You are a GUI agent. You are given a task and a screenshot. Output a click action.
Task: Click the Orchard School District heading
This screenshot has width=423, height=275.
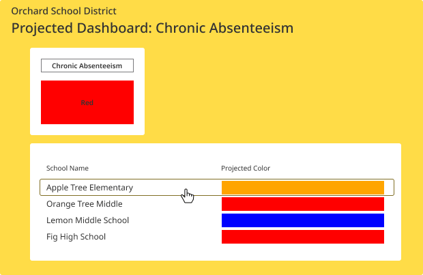[63, 11]
